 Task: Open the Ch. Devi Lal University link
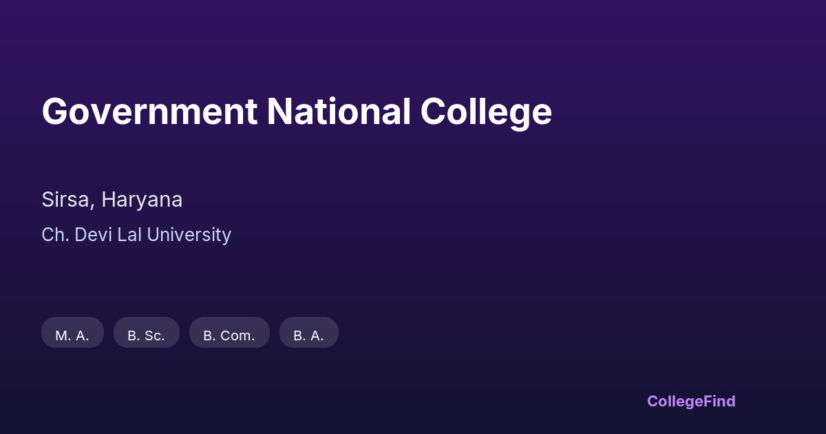point(136,235)
